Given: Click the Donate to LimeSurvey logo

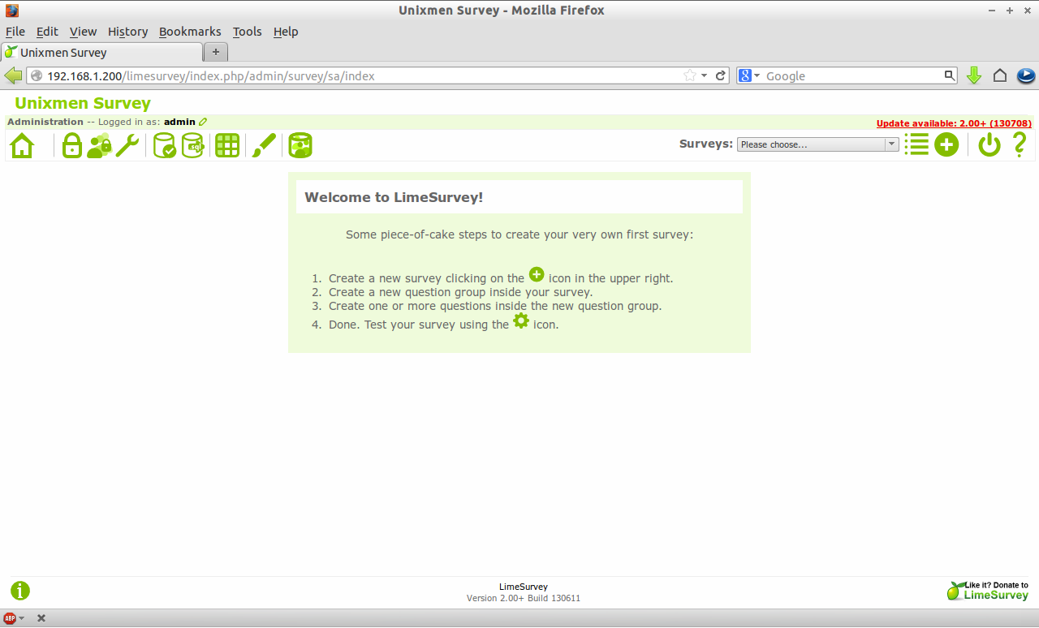Looking at the screenshot, I should [988, 591].
